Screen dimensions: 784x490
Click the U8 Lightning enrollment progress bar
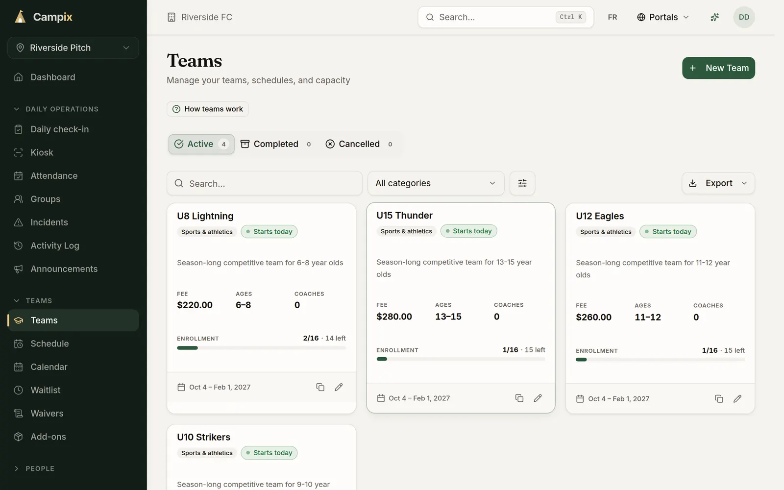pos(261,348)
